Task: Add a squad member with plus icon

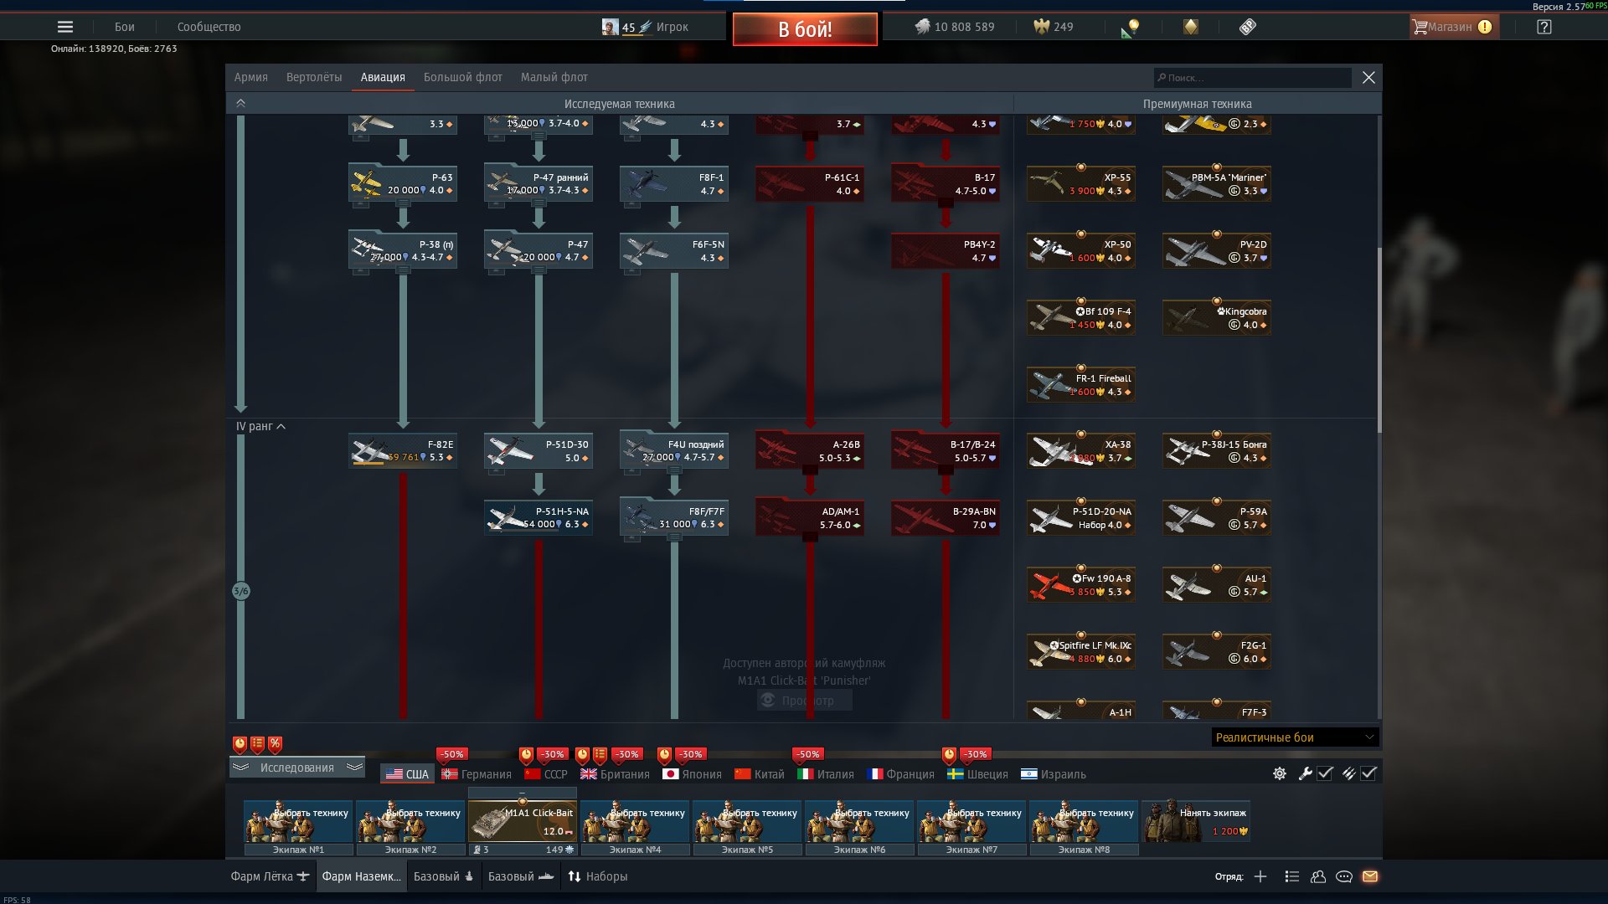Action: (x=1260, y=876)
